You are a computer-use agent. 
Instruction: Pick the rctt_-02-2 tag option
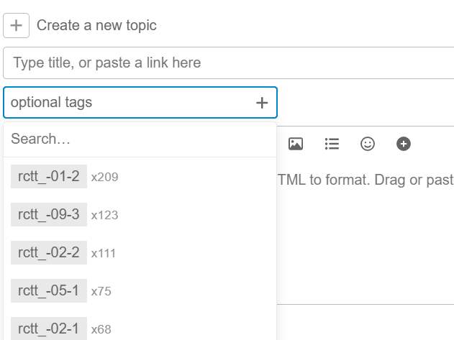point(49,253)
